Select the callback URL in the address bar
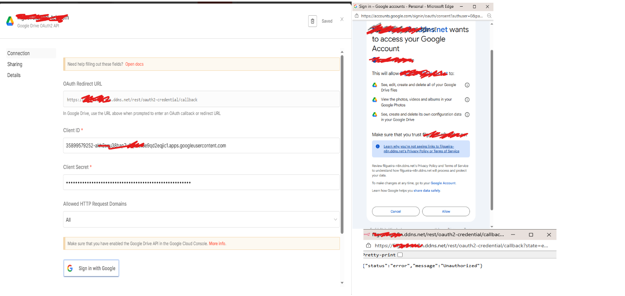The width and height of the screenshot is (625, 296). pos(461,246)
